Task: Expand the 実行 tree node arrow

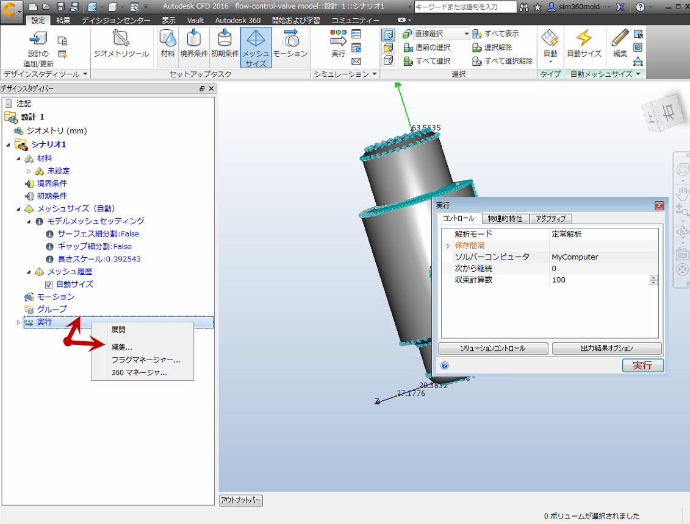Action: [x=18, y=323]
